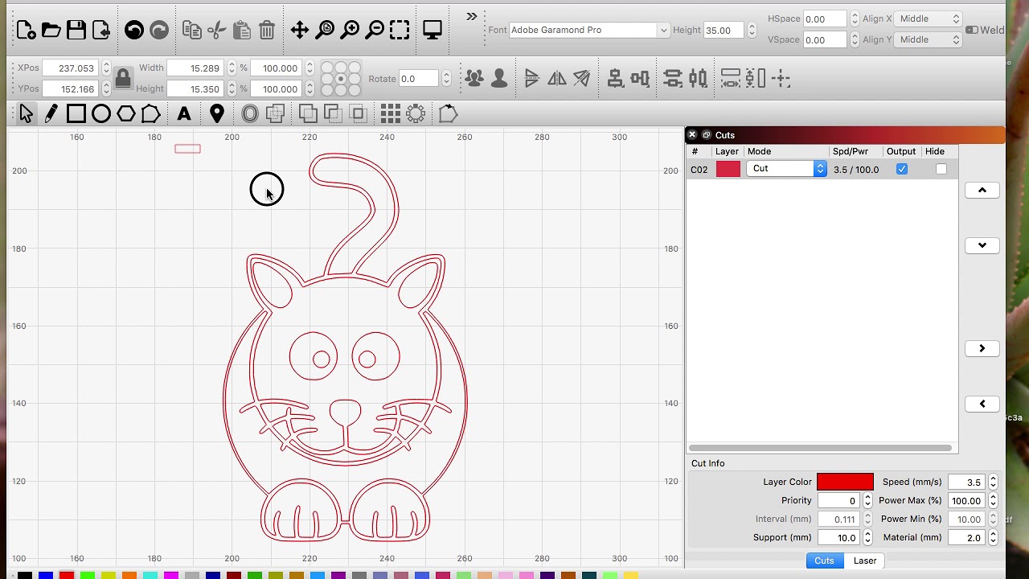Image resolution: width=1029 pixels, height=579 pixels.
Task: Pick the Rectangle tool
Action: [76, 114]
